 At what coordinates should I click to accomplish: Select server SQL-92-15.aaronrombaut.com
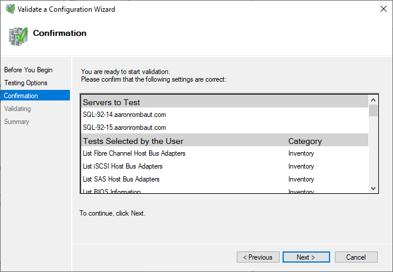(125, 127)
